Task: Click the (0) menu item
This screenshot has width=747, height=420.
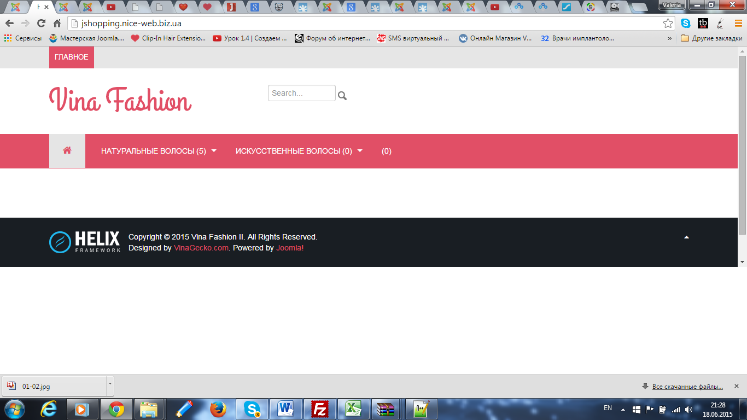Action: (386, 151)
